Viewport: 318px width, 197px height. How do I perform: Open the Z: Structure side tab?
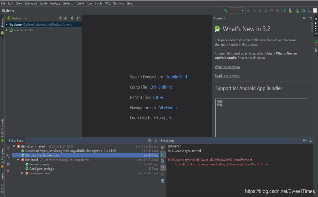coord(2,183)
